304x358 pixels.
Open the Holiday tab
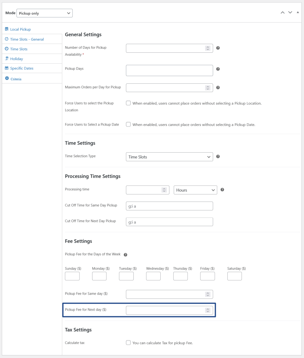point(16,59)
